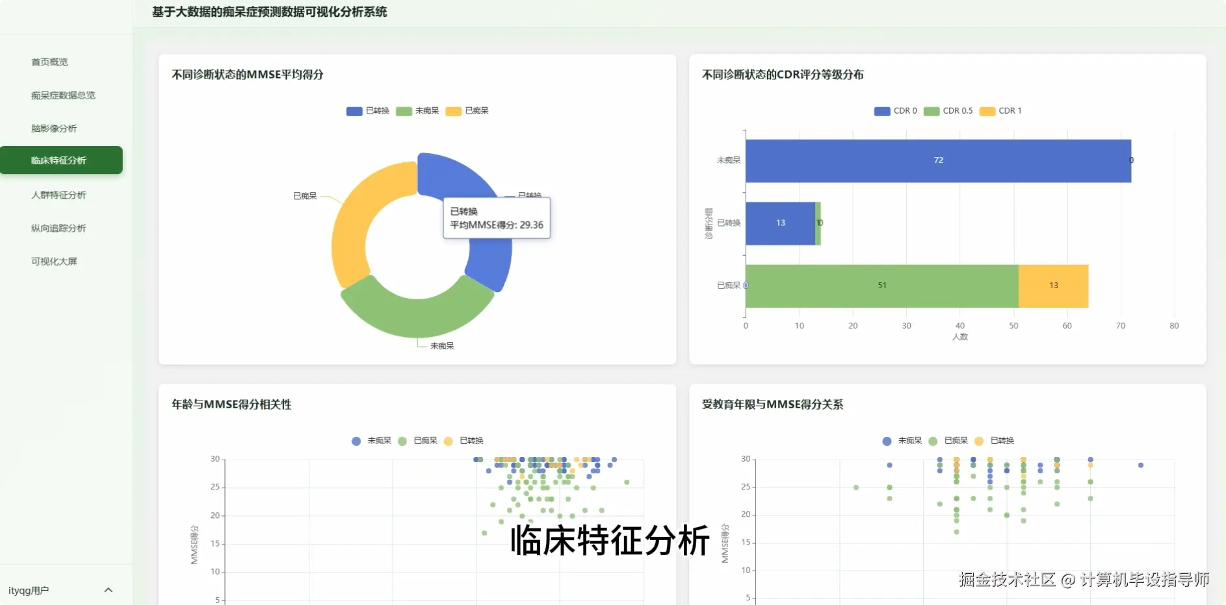Click the blue 72 bar for 未痴呆
This screenshot has width=1226, height=605.
point(939,160)
